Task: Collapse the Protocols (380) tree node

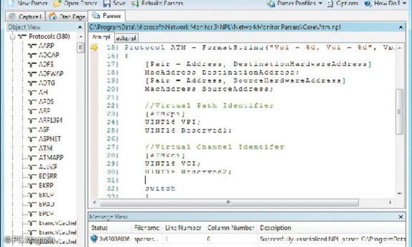Action: click(x=12, y=37)
